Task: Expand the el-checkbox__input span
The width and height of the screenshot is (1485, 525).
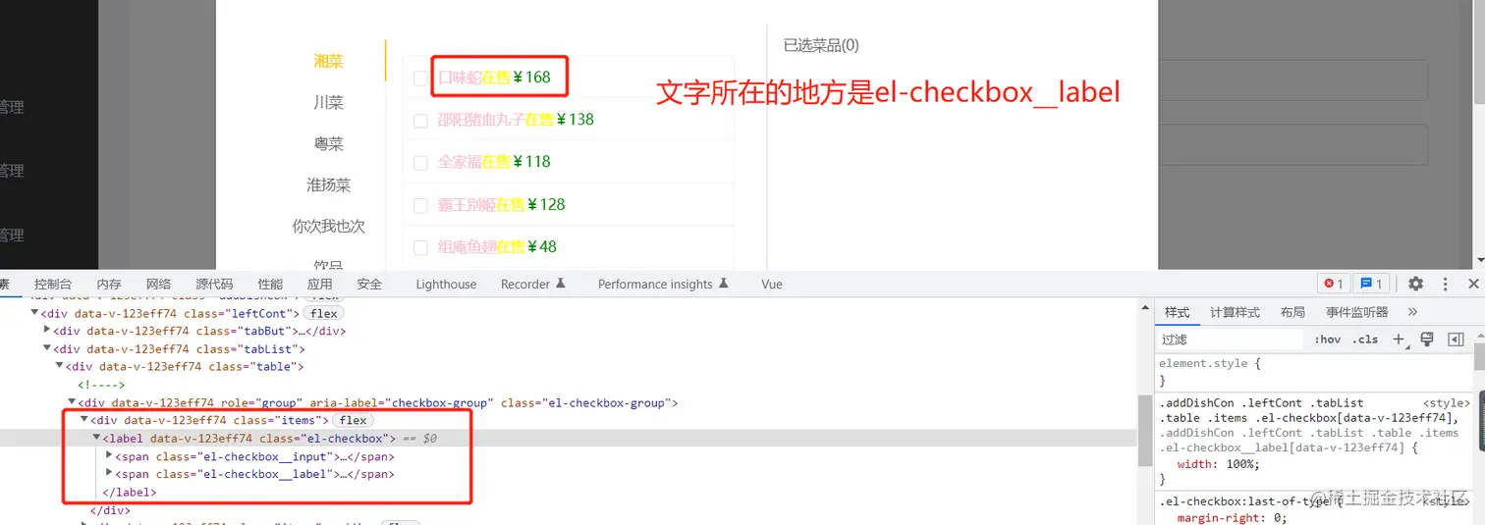Action: pos(109,456)
